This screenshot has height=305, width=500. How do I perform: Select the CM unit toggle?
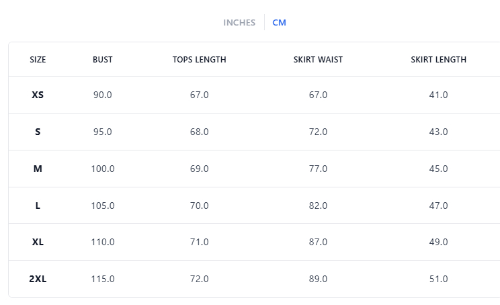click(x=279, y=23)
